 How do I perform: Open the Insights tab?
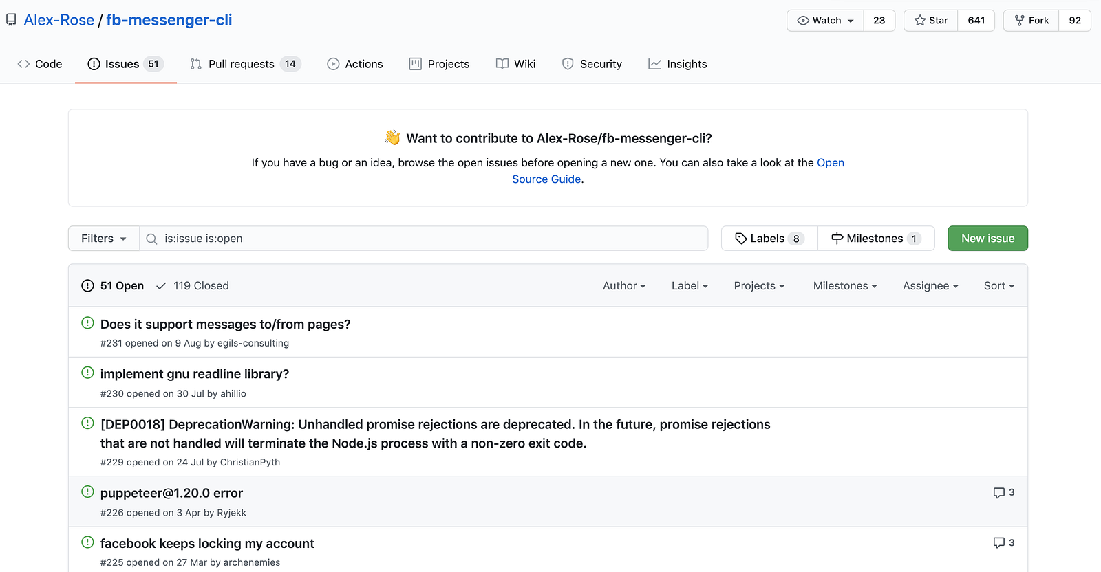[678, 64]
